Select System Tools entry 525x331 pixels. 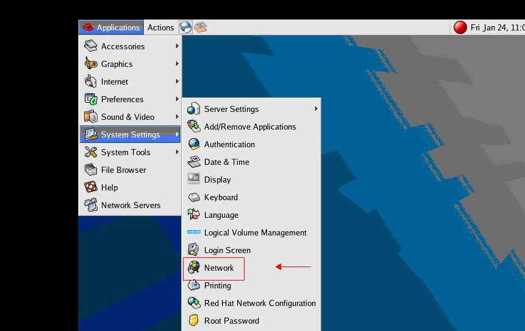[x=130, y=152]
